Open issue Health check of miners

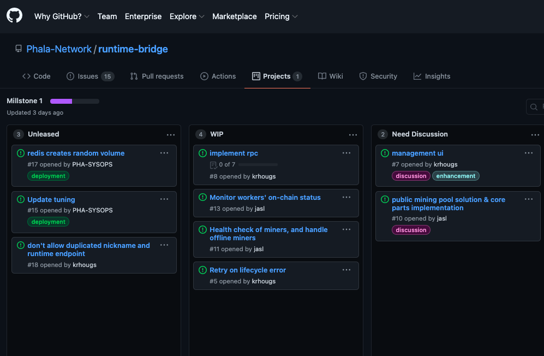coord(268,234)
